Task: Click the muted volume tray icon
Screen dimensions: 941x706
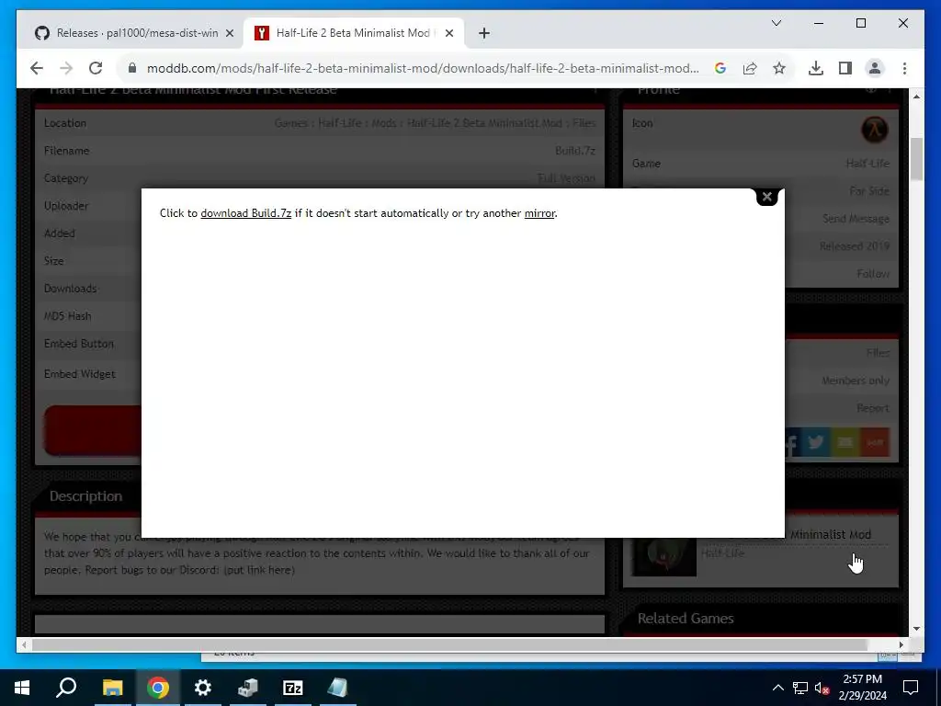Action: (x=822, y=688)
